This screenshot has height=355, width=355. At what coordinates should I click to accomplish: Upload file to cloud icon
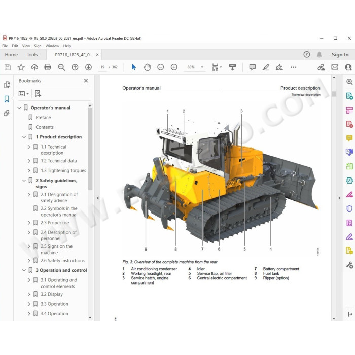[x=34, y=67]
